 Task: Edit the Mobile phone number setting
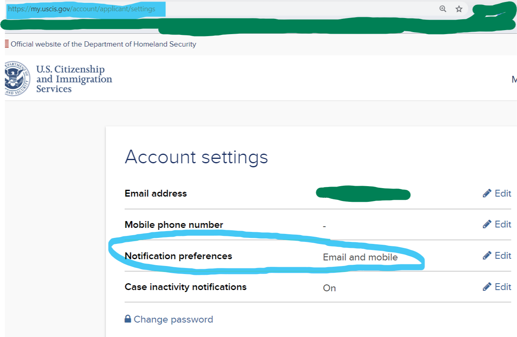click(503, 224)
